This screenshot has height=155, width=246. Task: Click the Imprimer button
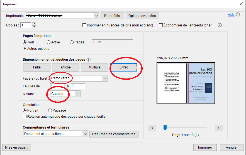[205, 147]
